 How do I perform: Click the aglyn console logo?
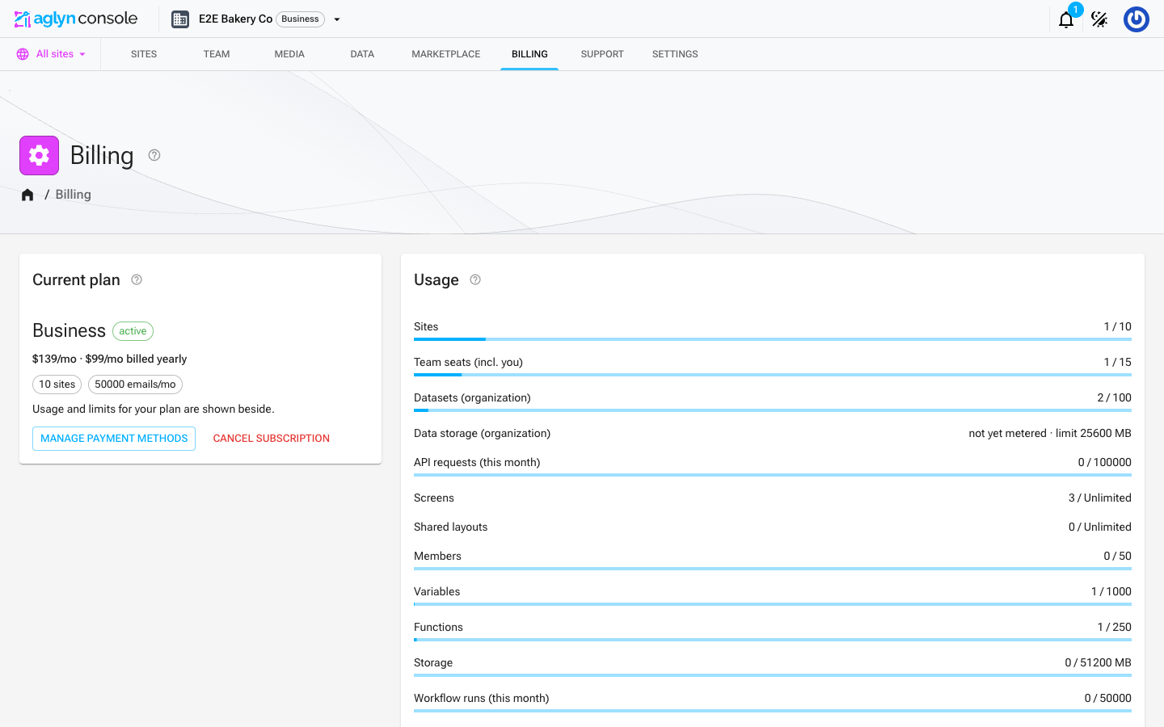coord(76,19)
